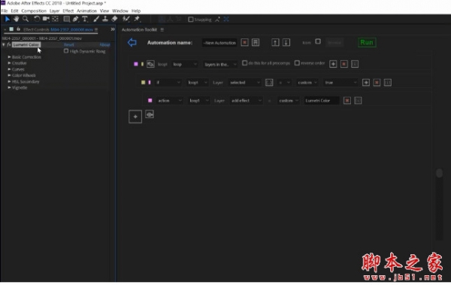Select the Puppet Pin tool
Viewport: 451px width, 285px height.
point(137,19)
